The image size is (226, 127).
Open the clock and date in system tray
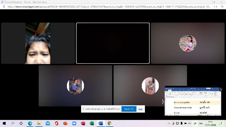coord(210,123)
